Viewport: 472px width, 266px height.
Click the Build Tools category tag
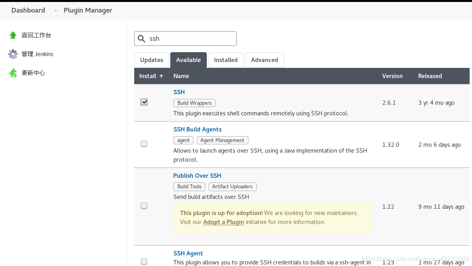point(189,186)
